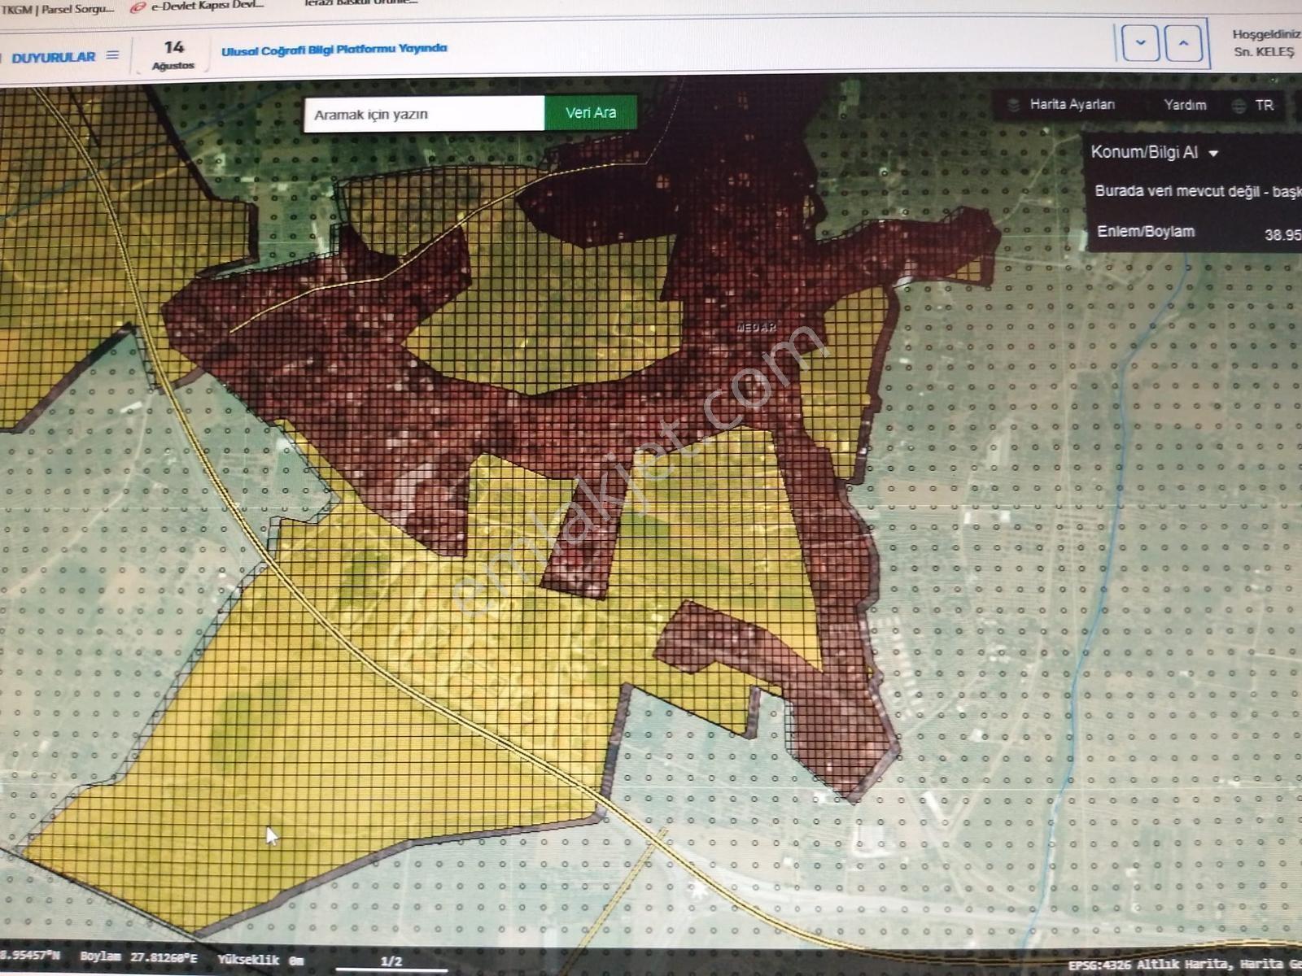Click the DUYURULAR label
Image resolution: width=1302 pixels, height=976 pixels.
(53, 57)
